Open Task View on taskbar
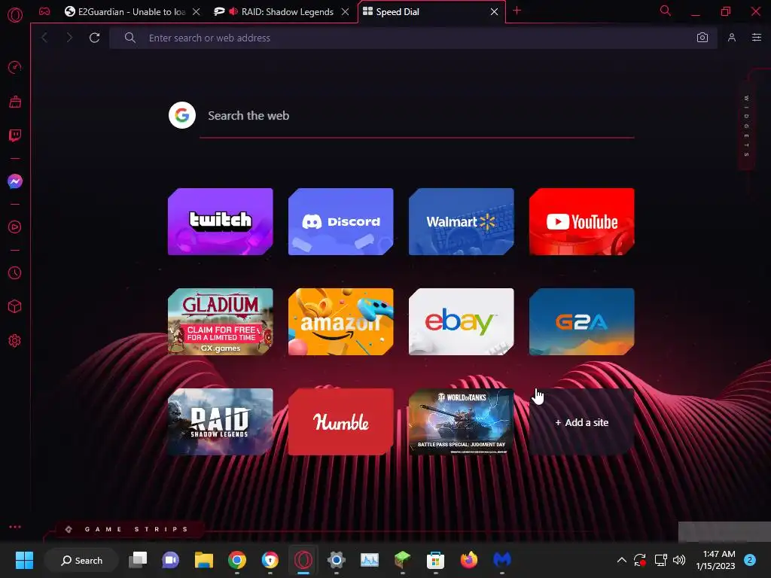771x578 pixels. [x=138, y=560]
